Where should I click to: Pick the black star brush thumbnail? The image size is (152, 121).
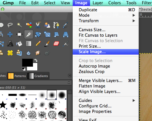tap(3, 105)
